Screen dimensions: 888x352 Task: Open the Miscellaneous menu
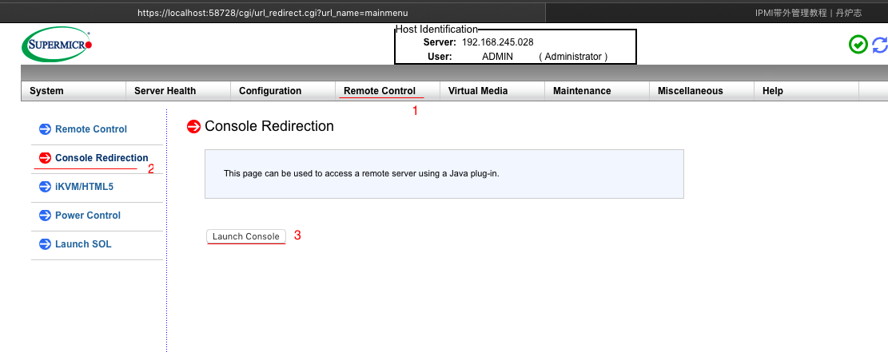click(x=690, y=91)
